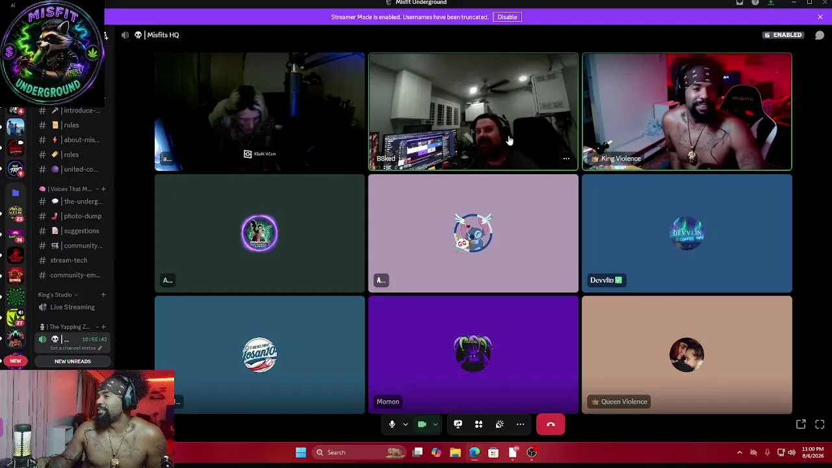Focus the Devvlin participant tile
The width and height of the screenshot is (832, 468).
687,233
